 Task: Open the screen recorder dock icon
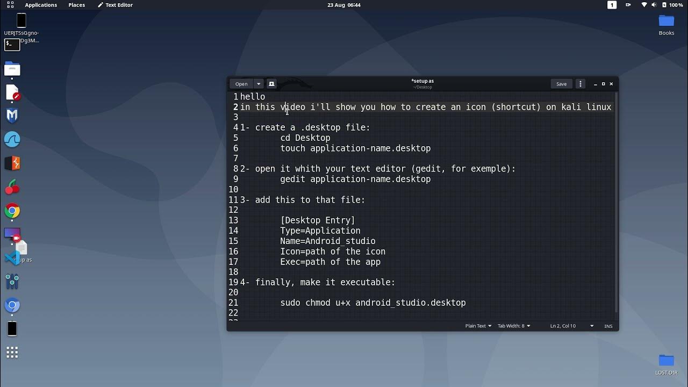pos(12,234)
